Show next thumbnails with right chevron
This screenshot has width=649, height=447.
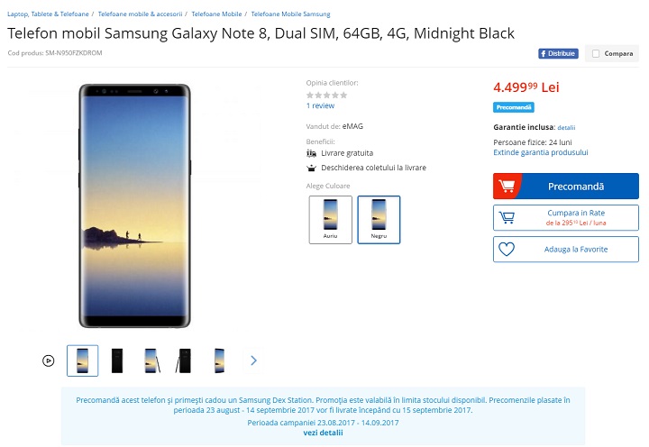[x=253, y=360]
